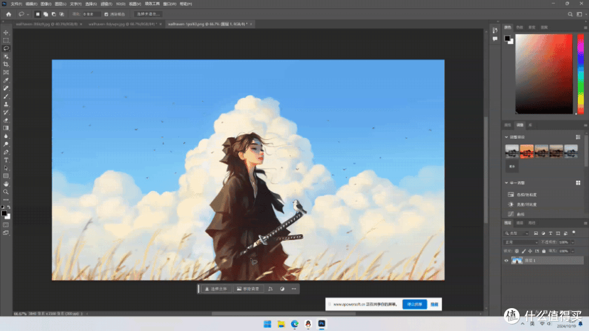Open the History panel icon in collapsed dock

point(495,30)
